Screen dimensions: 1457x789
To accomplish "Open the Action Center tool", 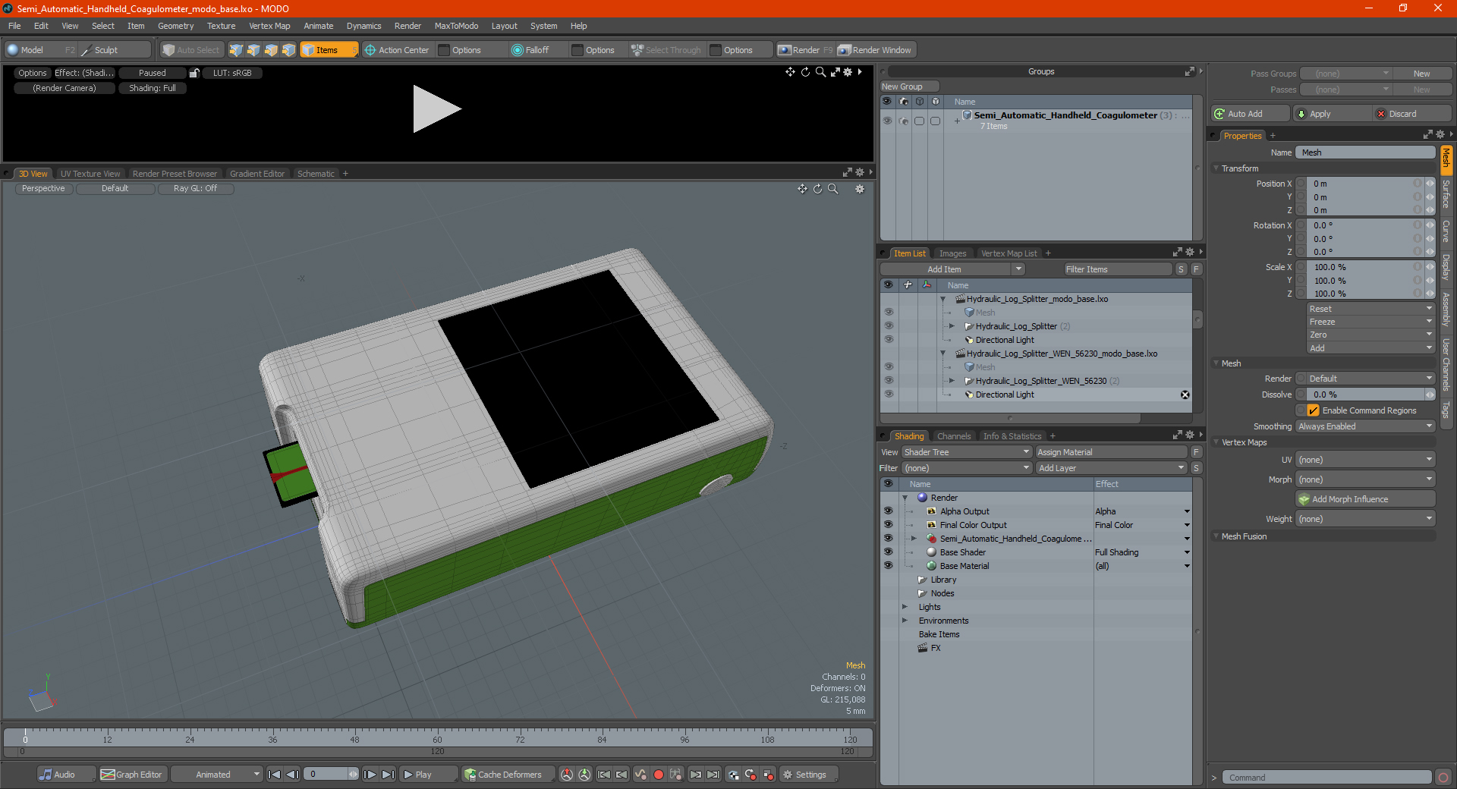I will (397, 50).
